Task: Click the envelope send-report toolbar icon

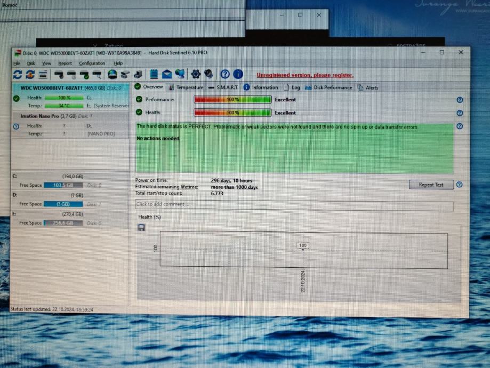Action: [167, 75]
